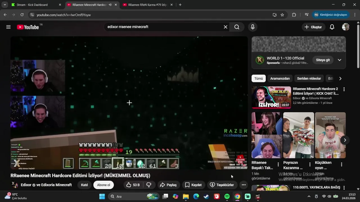Close the Stream - Kick Dashboard tab
This screenshot has width=360, height=202.
(x=60, y=5)
